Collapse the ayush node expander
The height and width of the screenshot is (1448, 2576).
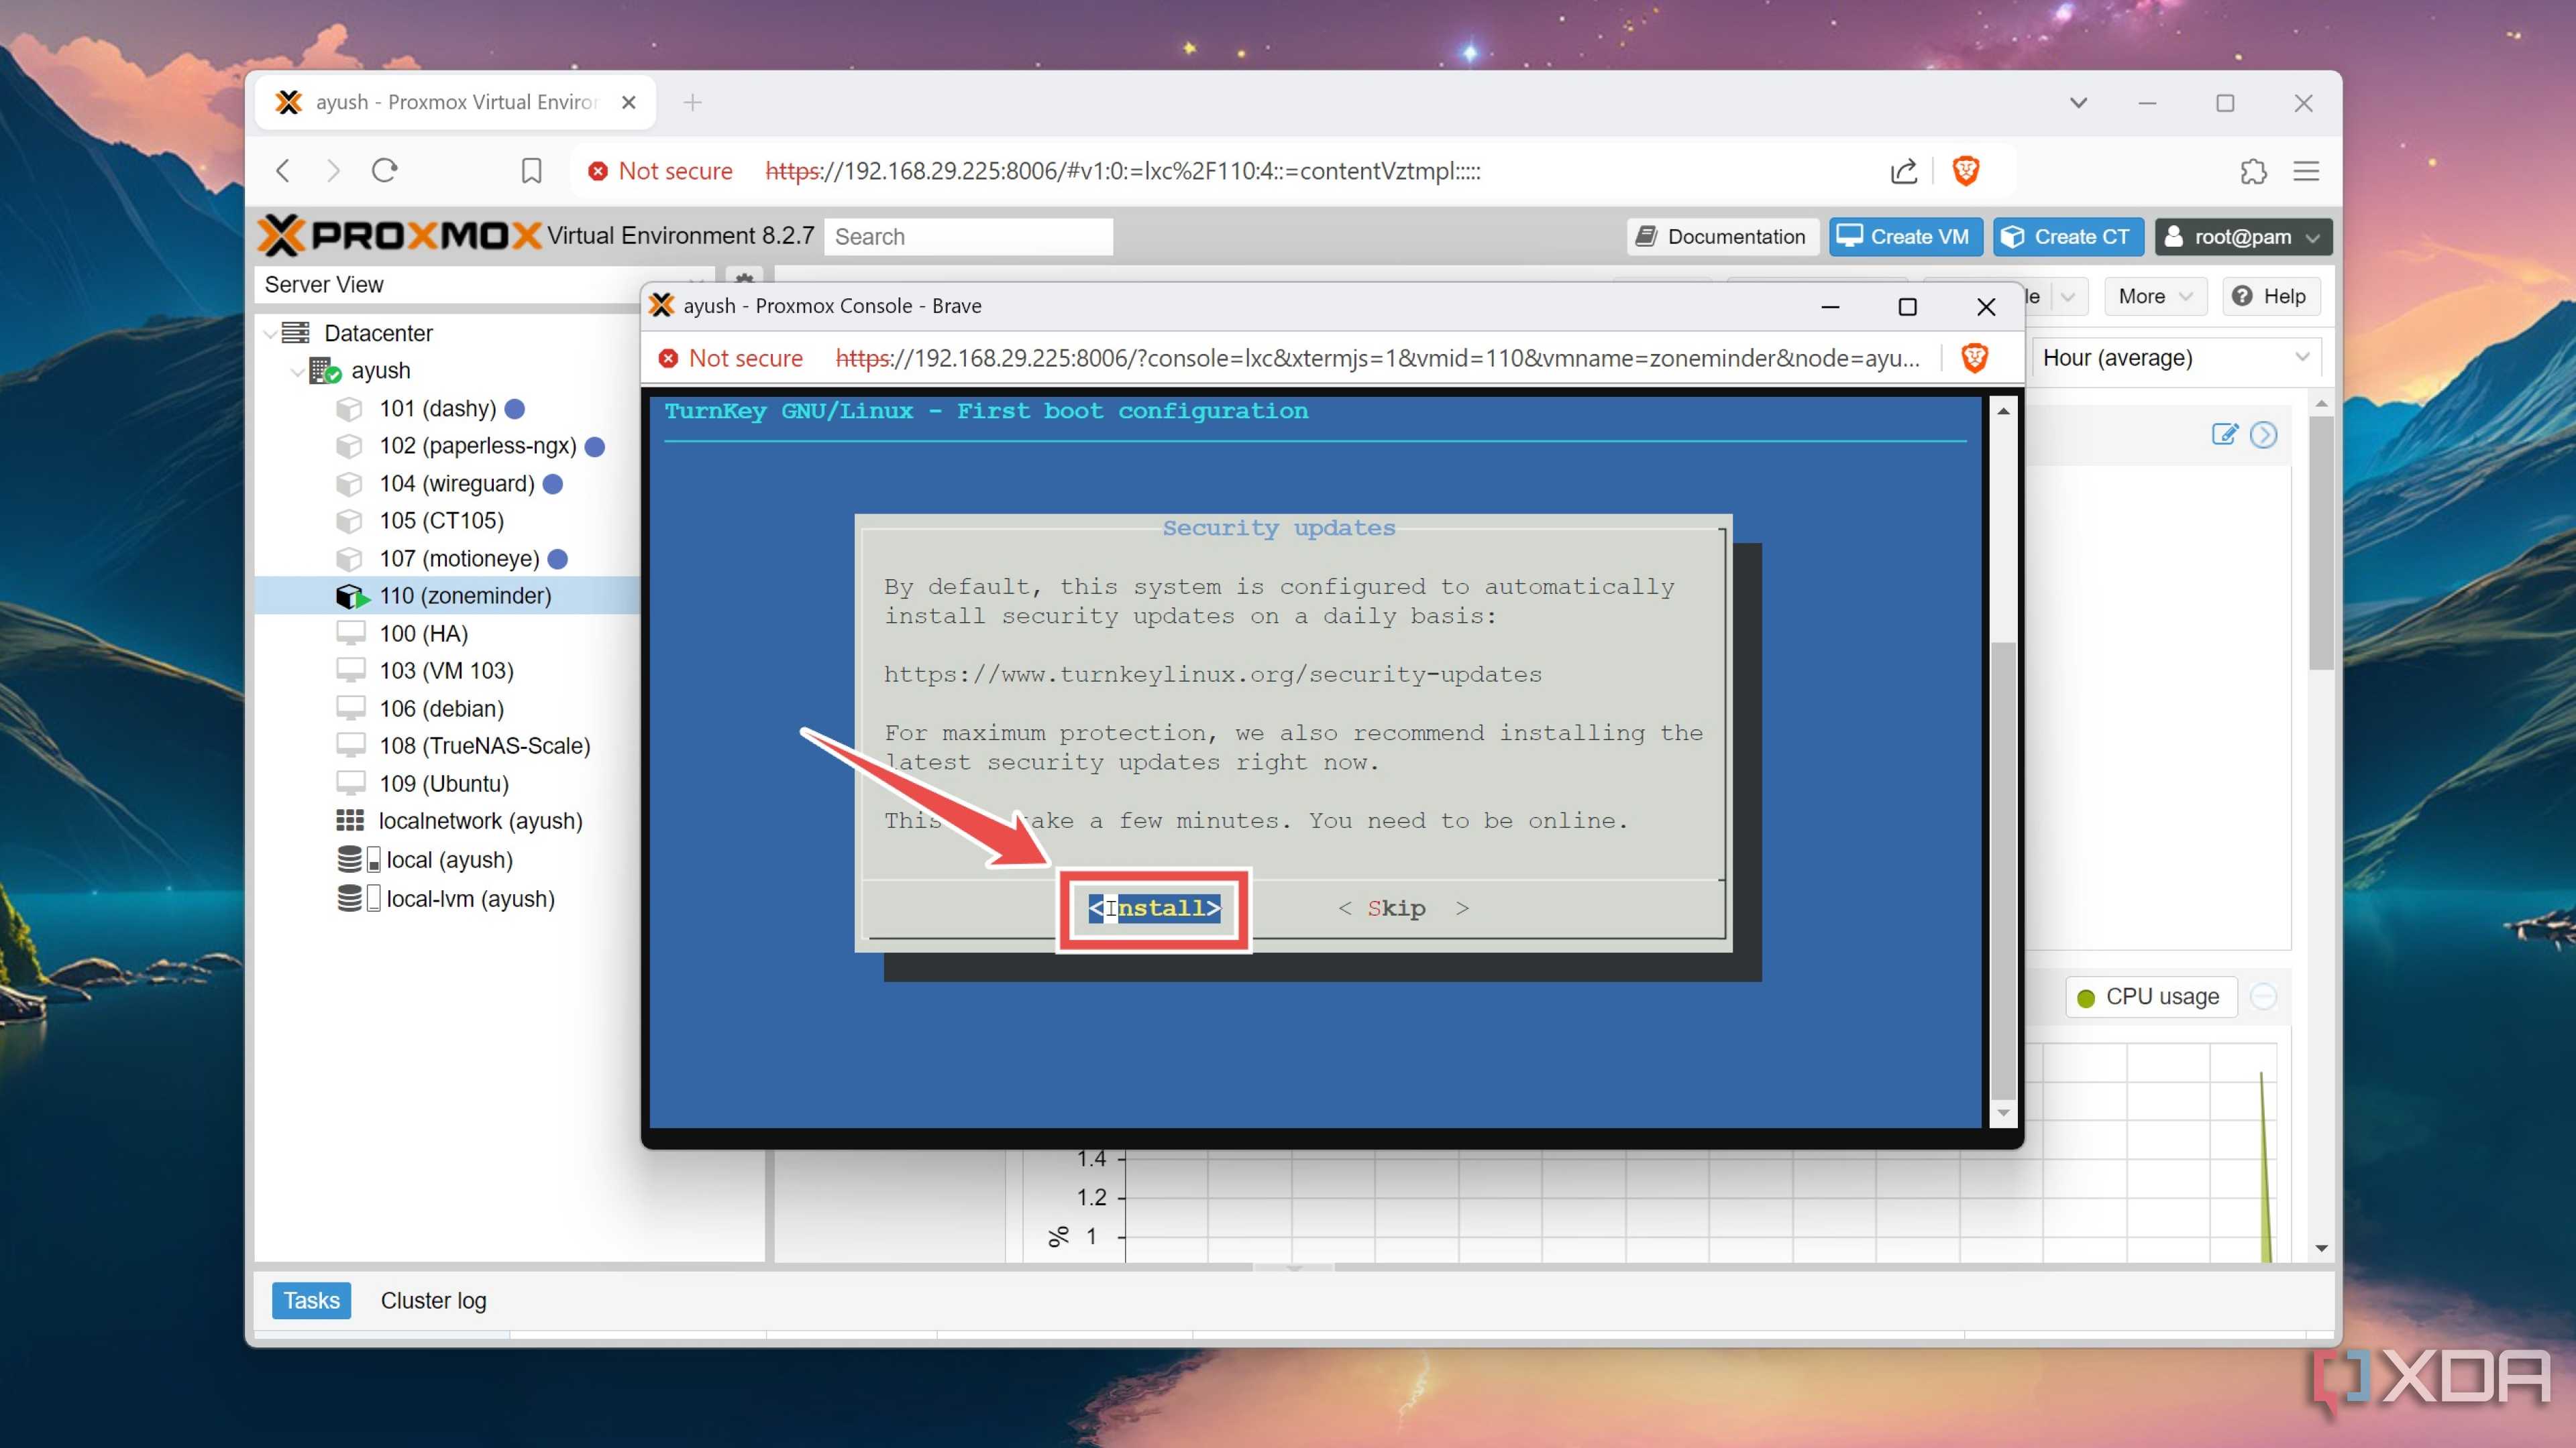(297, 372)
